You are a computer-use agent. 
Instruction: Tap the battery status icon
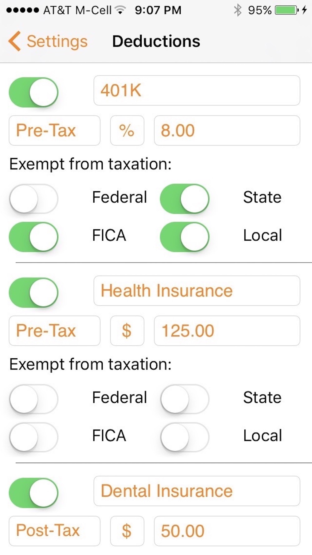click(286, 10)
